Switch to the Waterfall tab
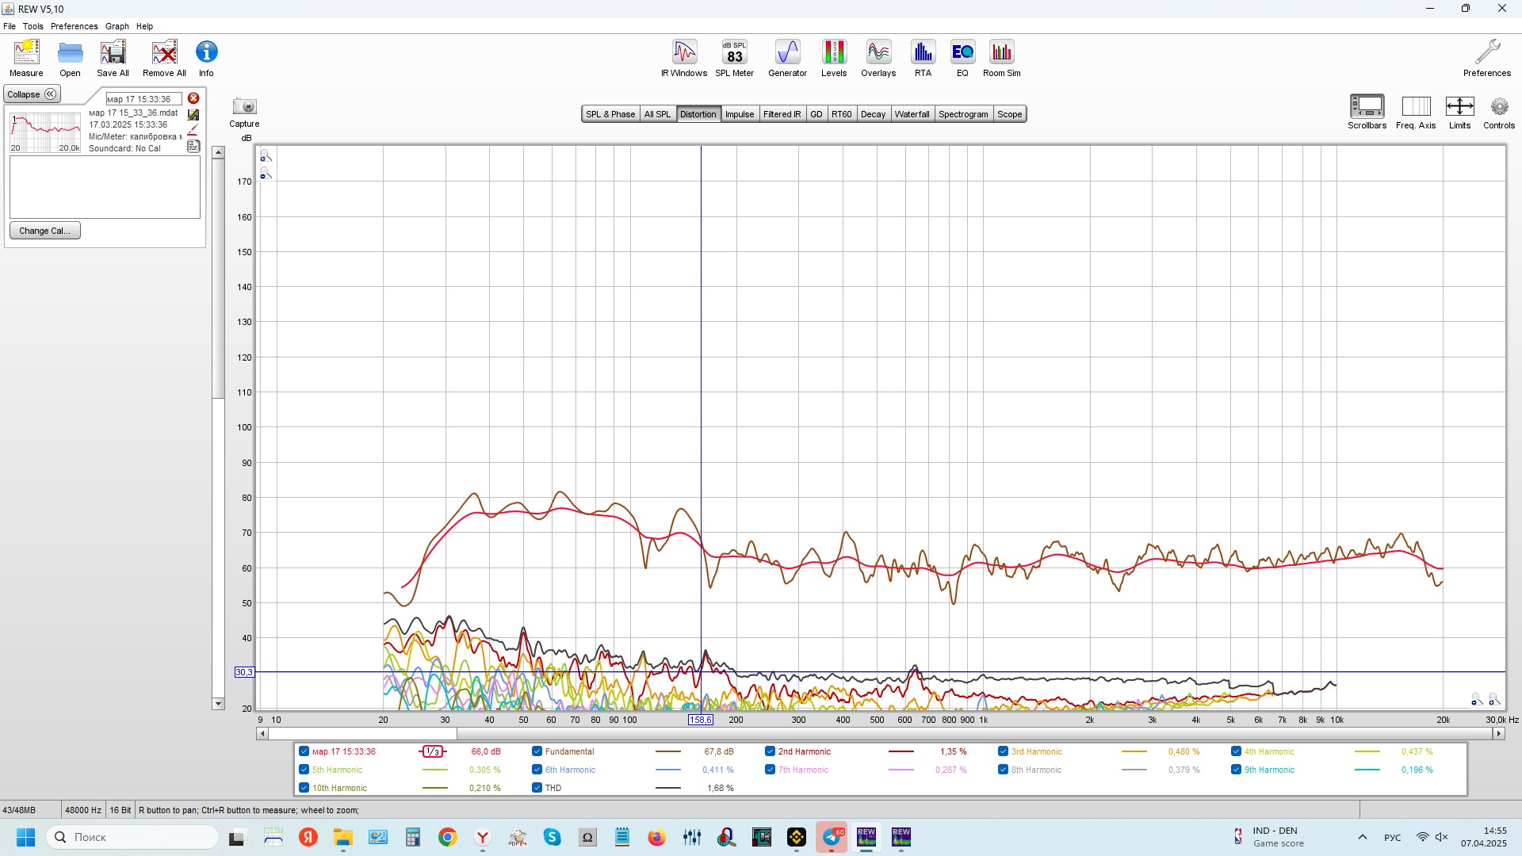Screen dimensions: 1522x856 coord(912,114)
